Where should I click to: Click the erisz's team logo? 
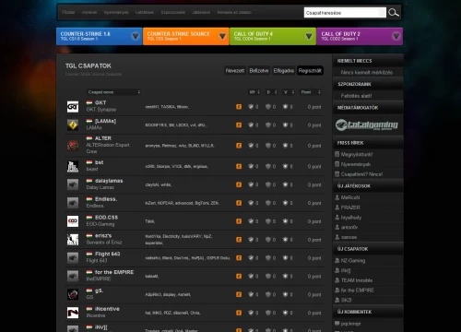click(73, 240)
